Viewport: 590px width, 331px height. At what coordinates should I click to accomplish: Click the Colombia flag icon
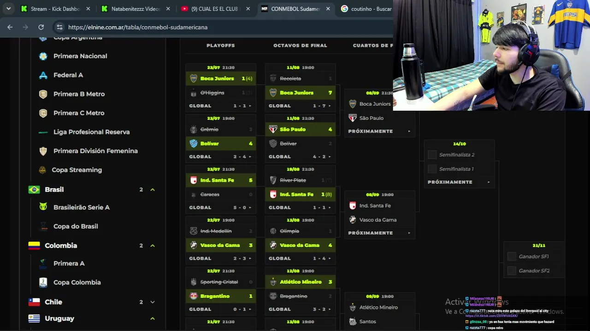(x=34, y=245)
